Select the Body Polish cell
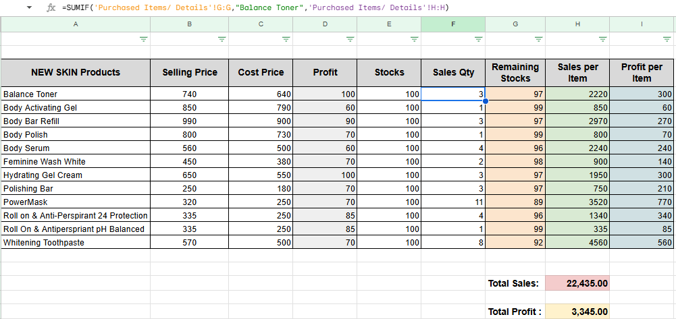The image size is (676, 319). [76, 134]
